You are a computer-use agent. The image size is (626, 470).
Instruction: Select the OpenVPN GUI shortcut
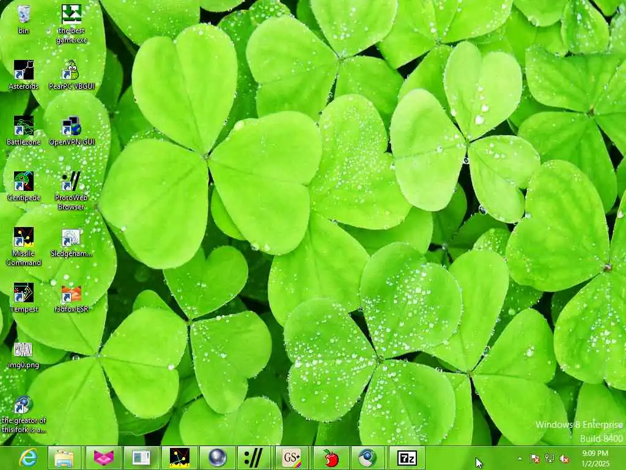[x=72, y=131]
